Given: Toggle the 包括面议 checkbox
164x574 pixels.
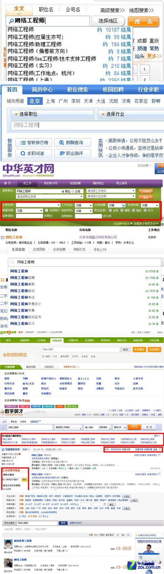Looking at the screenshot, I should coord(47,211).
